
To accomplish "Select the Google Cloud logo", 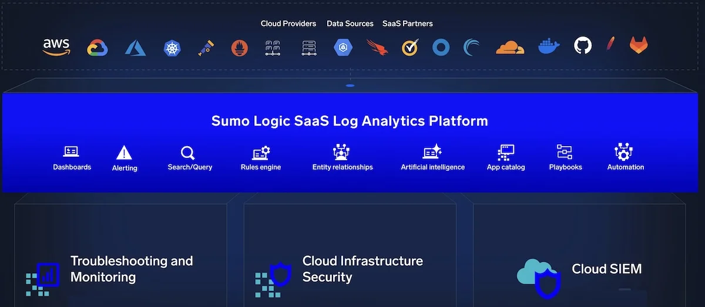I will [x=98, y=48].
